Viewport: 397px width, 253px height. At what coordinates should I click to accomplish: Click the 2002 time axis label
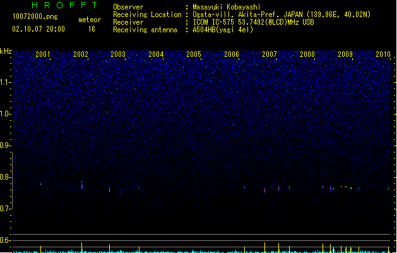tap(81, 54)
